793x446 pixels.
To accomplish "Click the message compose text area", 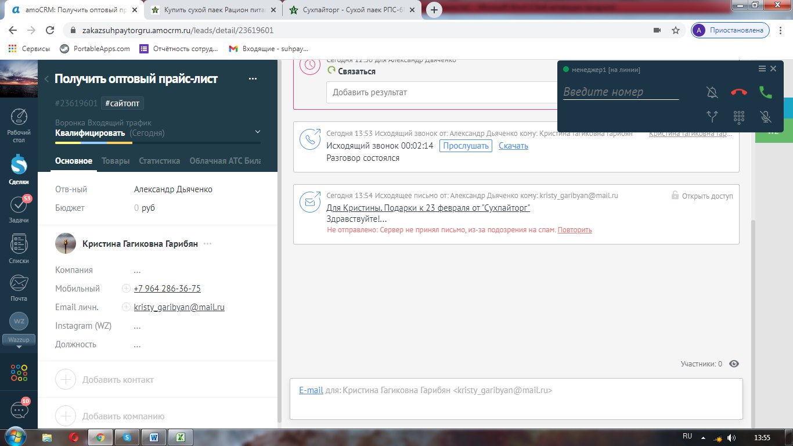I will pyautogui.click(x=516, y=399).
